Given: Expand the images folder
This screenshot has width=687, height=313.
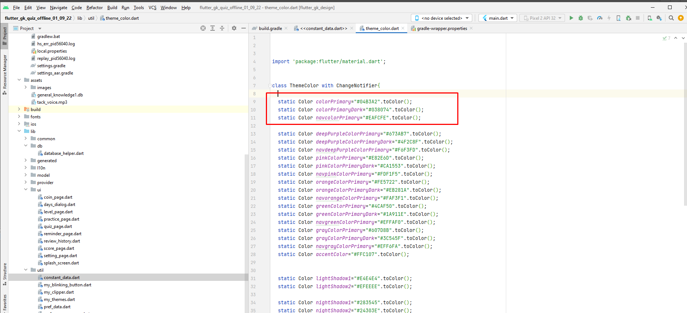Looking at the screenshot, I should [26, 87].
